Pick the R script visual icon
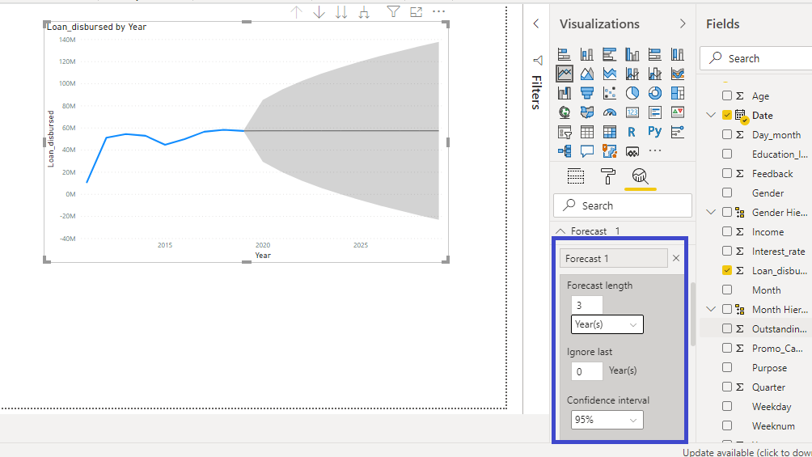Viewport: 812px width, 457px height. [x=632, y=131]
